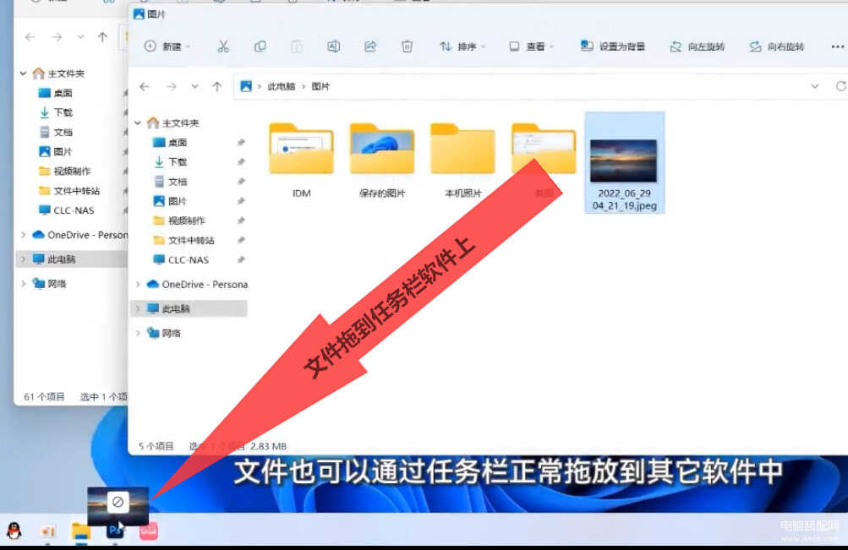Click the Copy icon in the toolbar
This screenshot has height=550, width=848.
pyautogui.click(x=260, y=46)
